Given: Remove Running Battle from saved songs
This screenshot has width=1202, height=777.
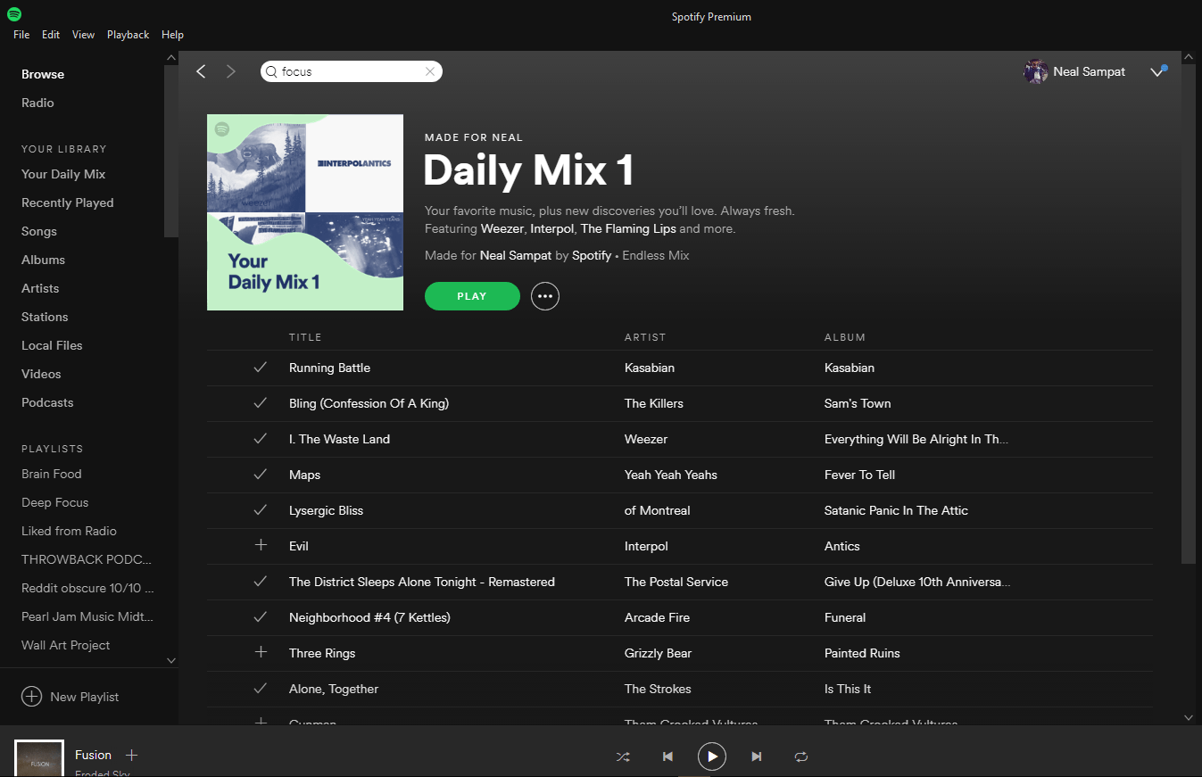Looking at the screenshot, I should 261,367.
